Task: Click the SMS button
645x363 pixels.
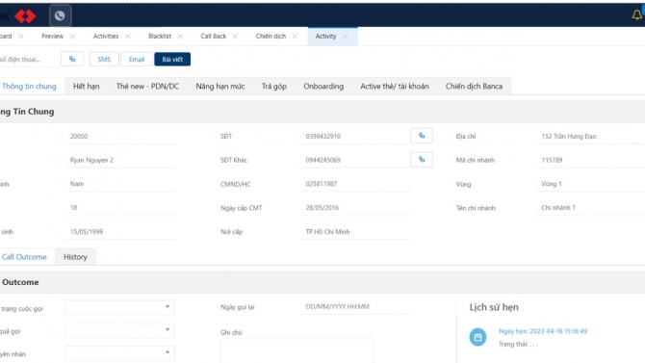Action: pyautogui.click(x=104, y=60)
